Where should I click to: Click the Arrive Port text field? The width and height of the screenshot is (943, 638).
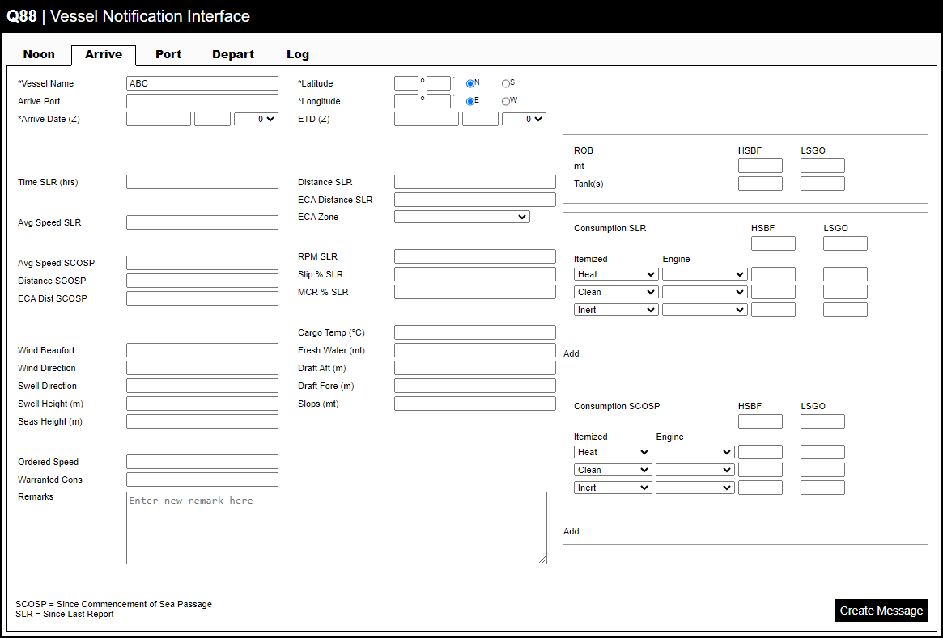(x=202, y=101)
